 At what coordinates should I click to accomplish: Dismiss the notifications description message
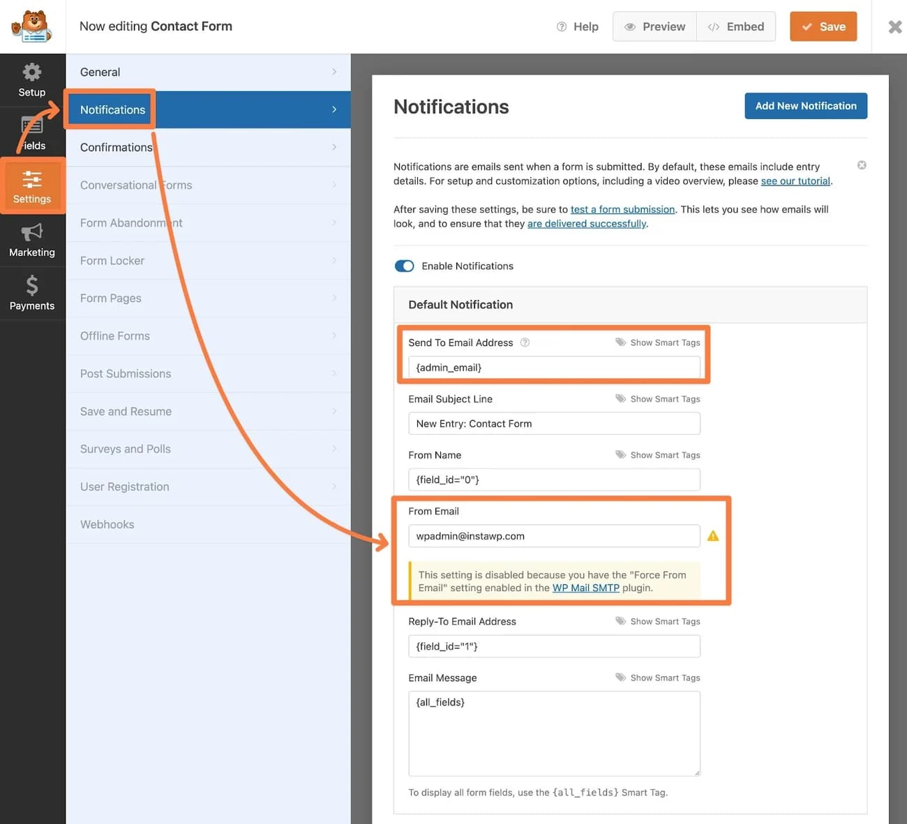(x=861, y=165)
